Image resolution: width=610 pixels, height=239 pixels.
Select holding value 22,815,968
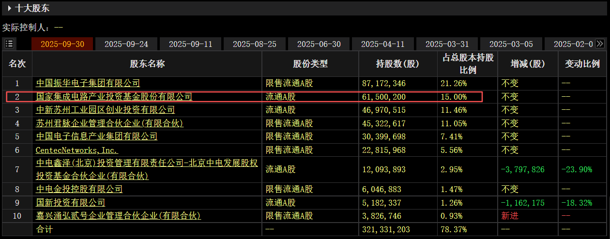pos(383,150)
